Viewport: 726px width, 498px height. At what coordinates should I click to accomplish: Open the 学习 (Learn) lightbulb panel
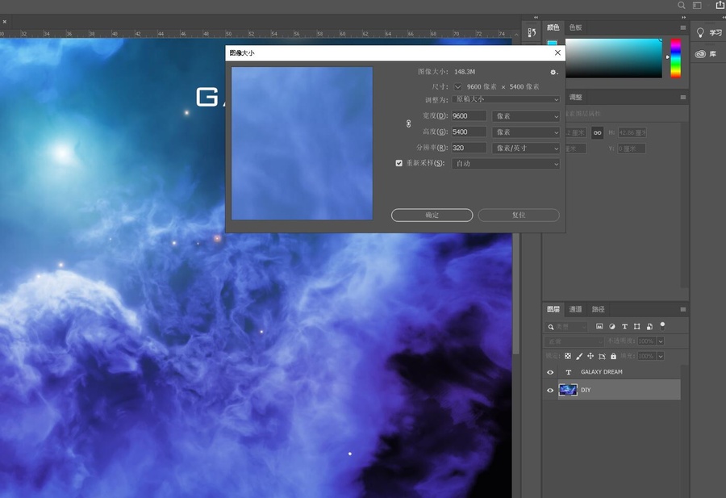[x=709, y=32]
